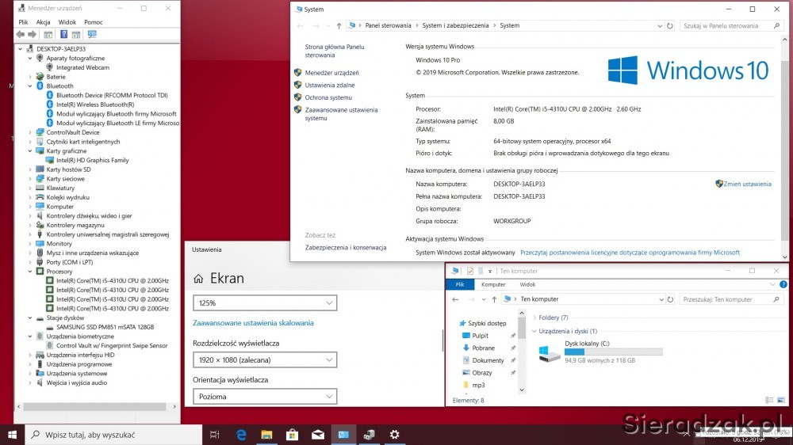793x445 pixels.
Task: Open Pobrane in quick access
Action: [484, 348]
